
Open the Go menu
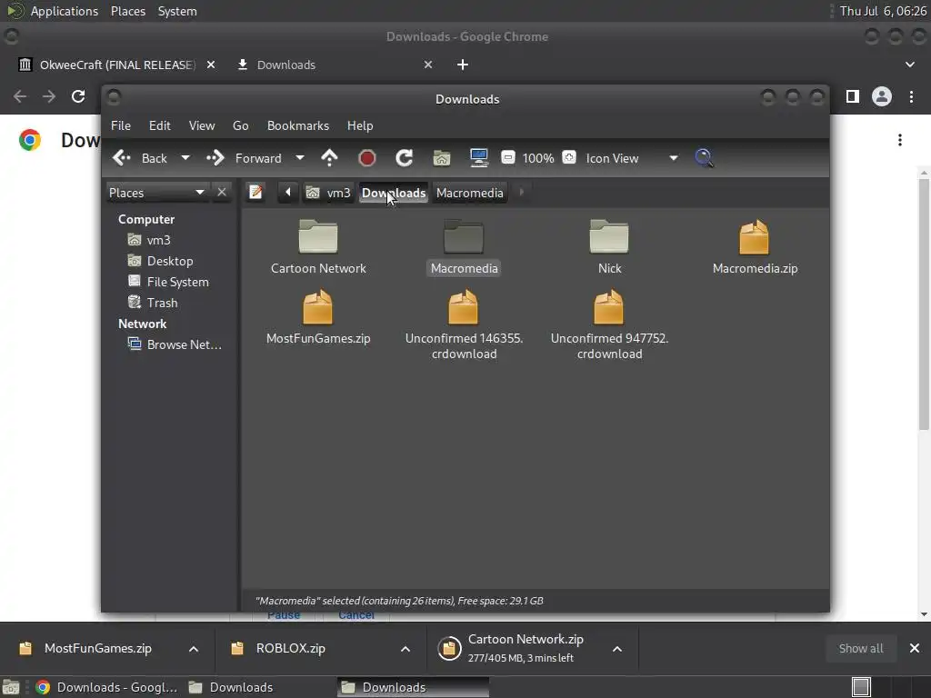240,125
